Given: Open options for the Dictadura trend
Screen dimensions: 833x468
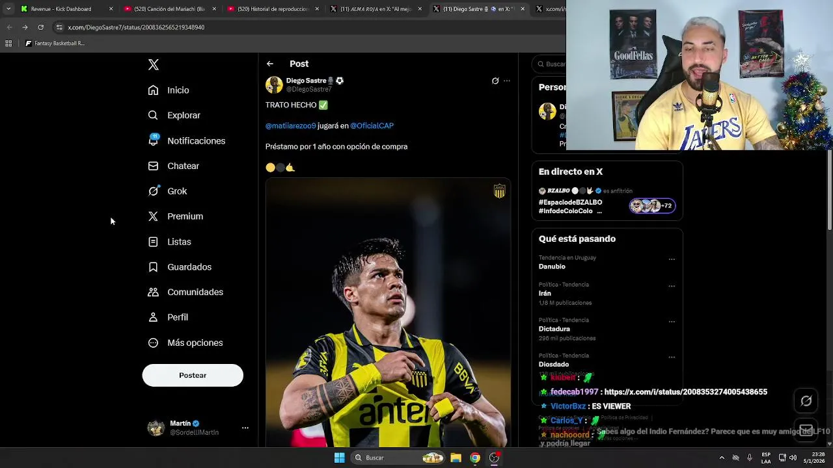Looking at the screenshot, I should (672, 322).
